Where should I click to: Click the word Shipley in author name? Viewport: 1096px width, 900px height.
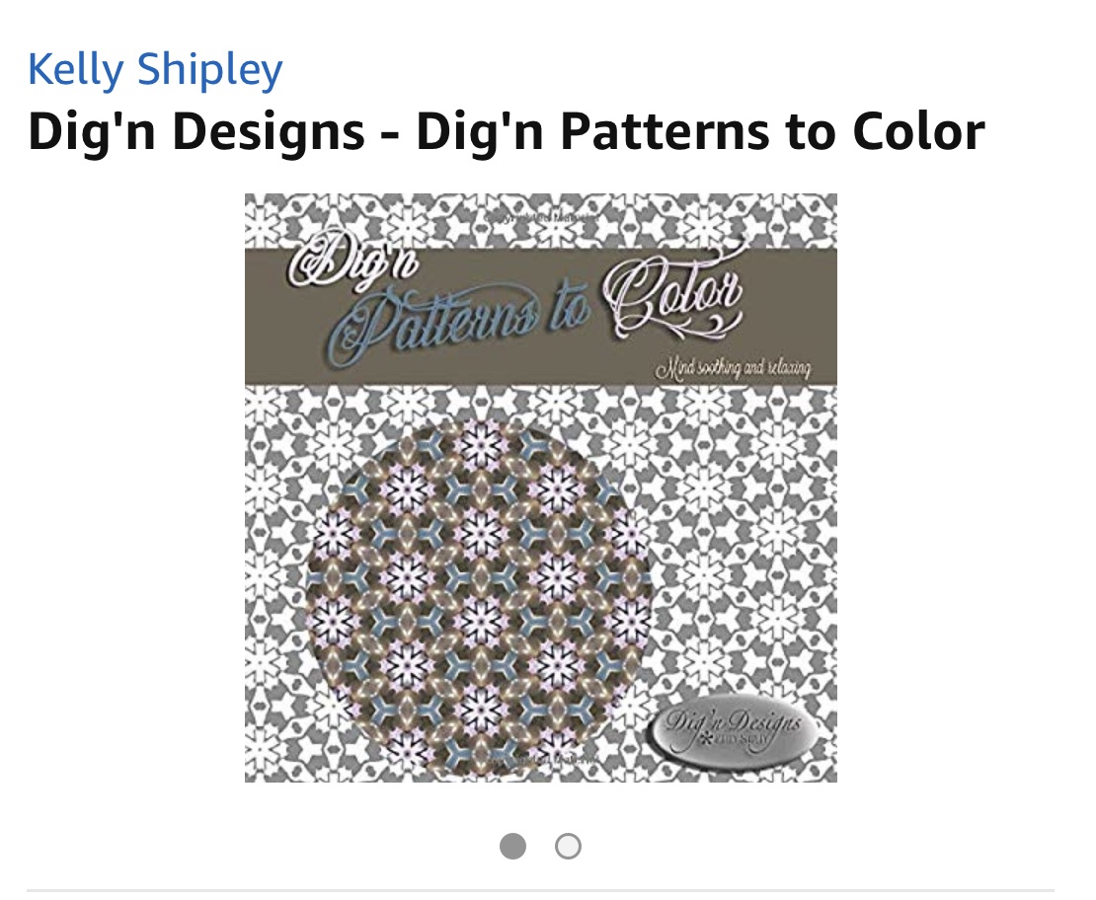[x=209, y=70]
